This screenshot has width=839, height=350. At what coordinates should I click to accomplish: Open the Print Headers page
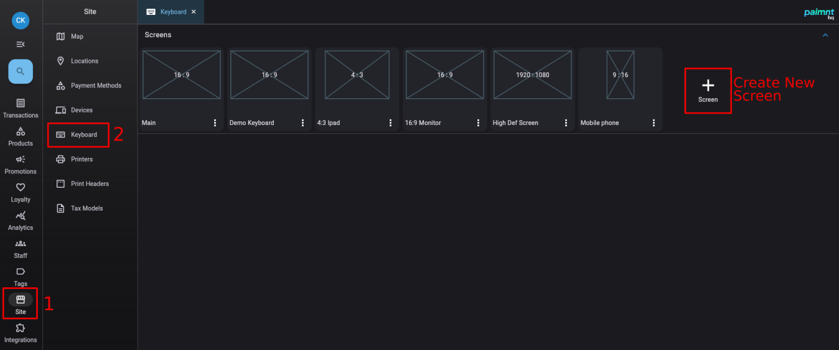point(90,184)
